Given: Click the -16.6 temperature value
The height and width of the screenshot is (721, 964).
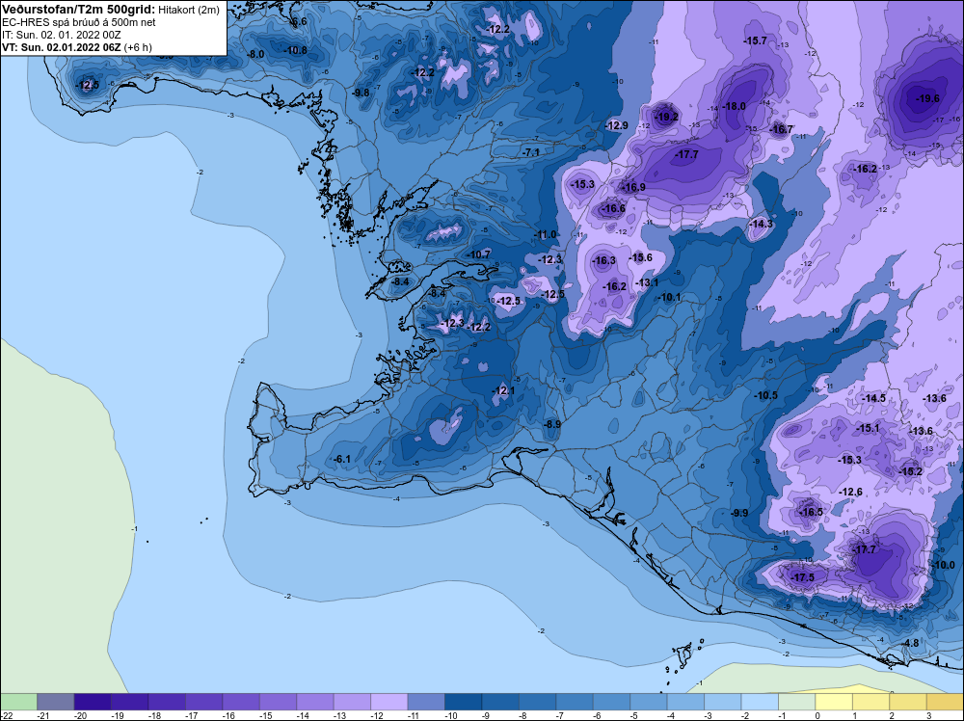Looking at the screenshot, I should tap(613, 209).
